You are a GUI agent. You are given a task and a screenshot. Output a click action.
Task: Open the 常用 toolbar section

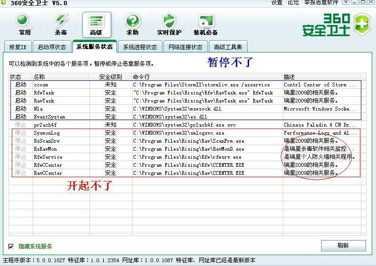click(25, 25)
